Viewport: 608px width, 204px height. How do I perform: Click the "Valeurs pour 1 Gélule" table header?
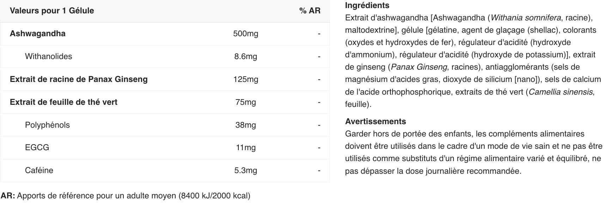point(52,11)
